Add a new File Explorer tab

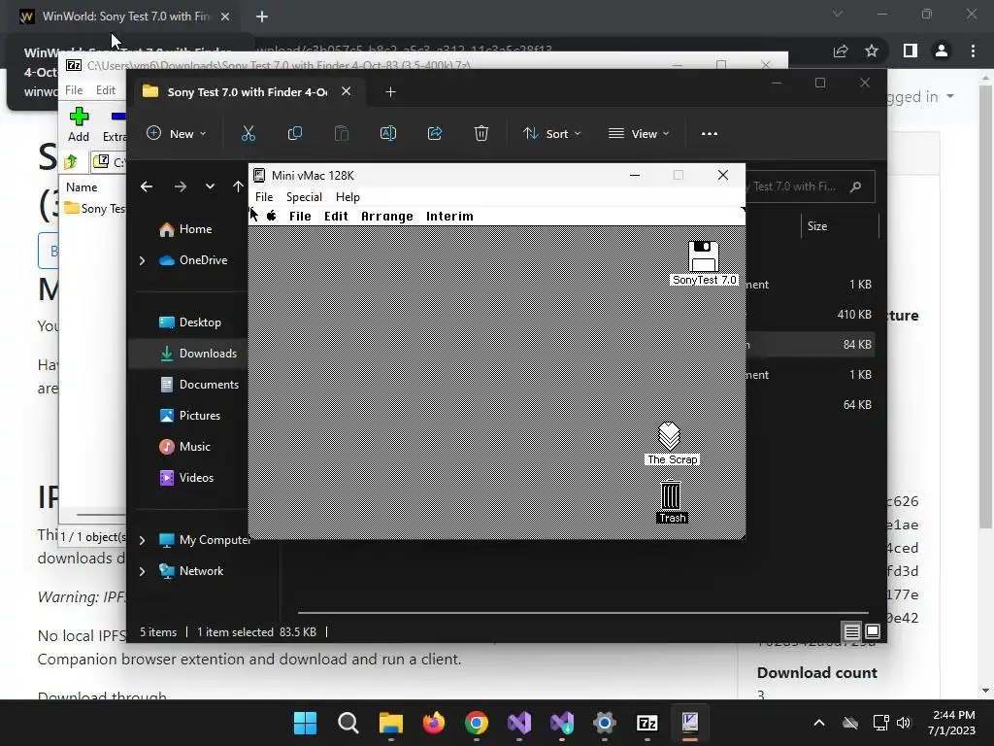click(390, 92)
